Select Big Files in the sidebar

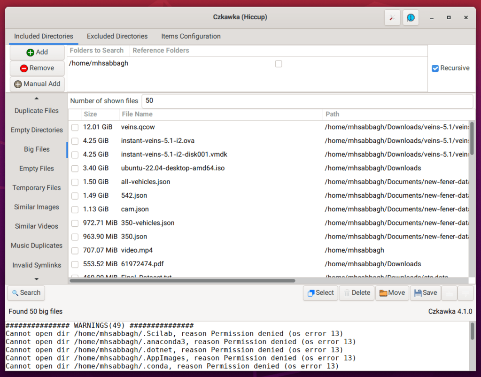37,149
